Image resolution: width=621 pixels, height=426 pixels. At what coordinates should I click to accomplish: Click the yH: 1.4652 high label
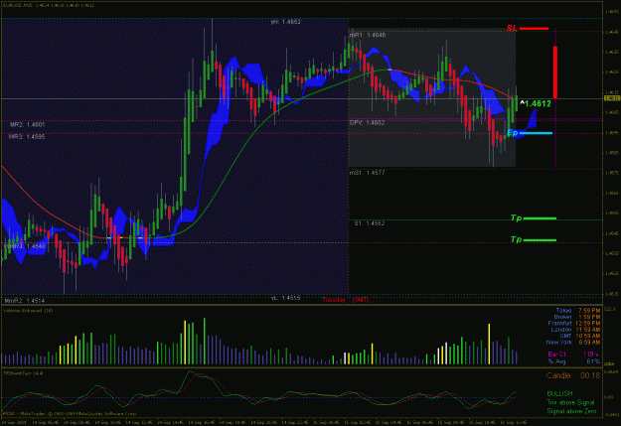tap(285, 22)
